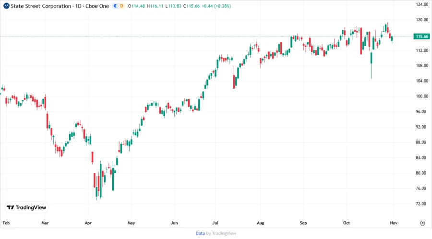The width and height of the screenshot is (432, 239).
Task: Click the 104.00 price axis label
Action: (422, 81)
